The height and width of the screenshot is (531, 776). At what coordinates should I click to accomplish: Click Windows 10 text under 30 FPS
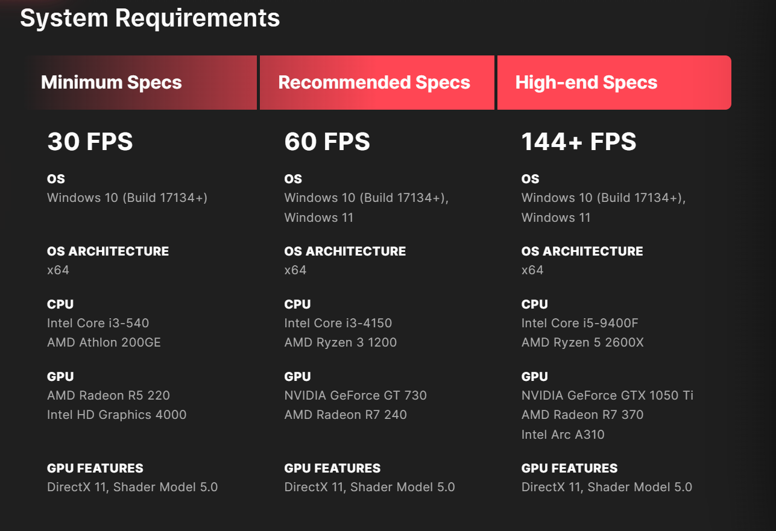[x=127, y=198]
